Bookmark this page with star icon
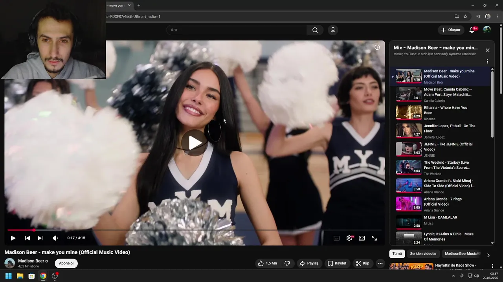The height and width of the screenshot is (282, 503). [465, 16]
